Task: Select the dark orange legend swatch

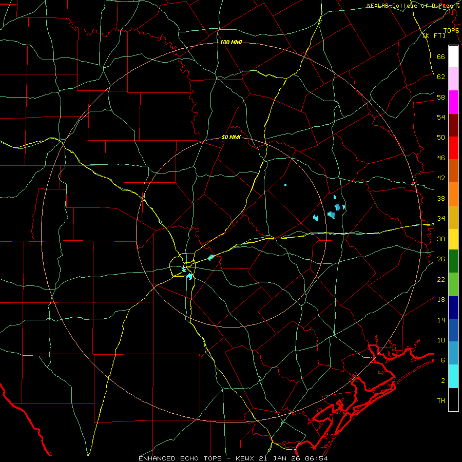Action: [453, 171]
